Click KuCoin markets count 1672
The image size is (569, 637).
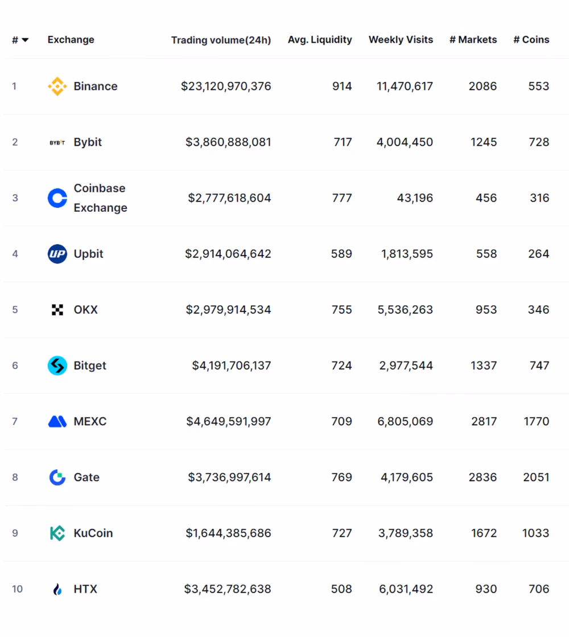pos(484,533)
